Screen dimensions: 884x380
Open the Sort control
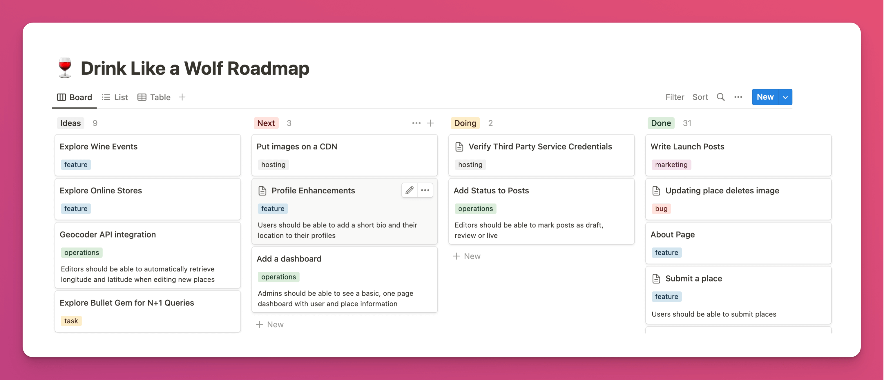(700, 97)
